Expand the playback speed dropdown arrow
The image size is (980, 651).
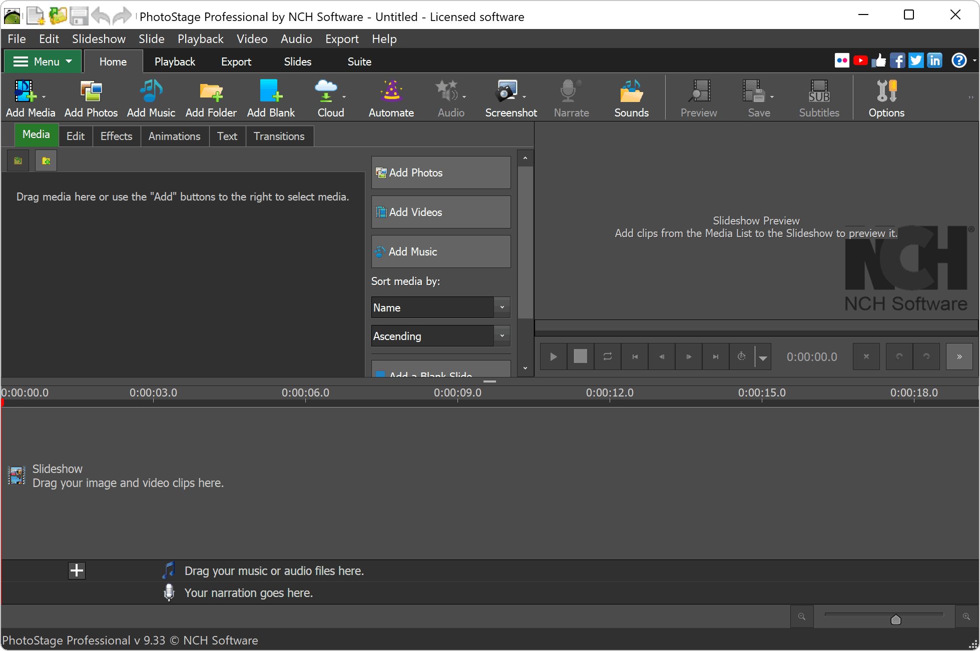763,357
